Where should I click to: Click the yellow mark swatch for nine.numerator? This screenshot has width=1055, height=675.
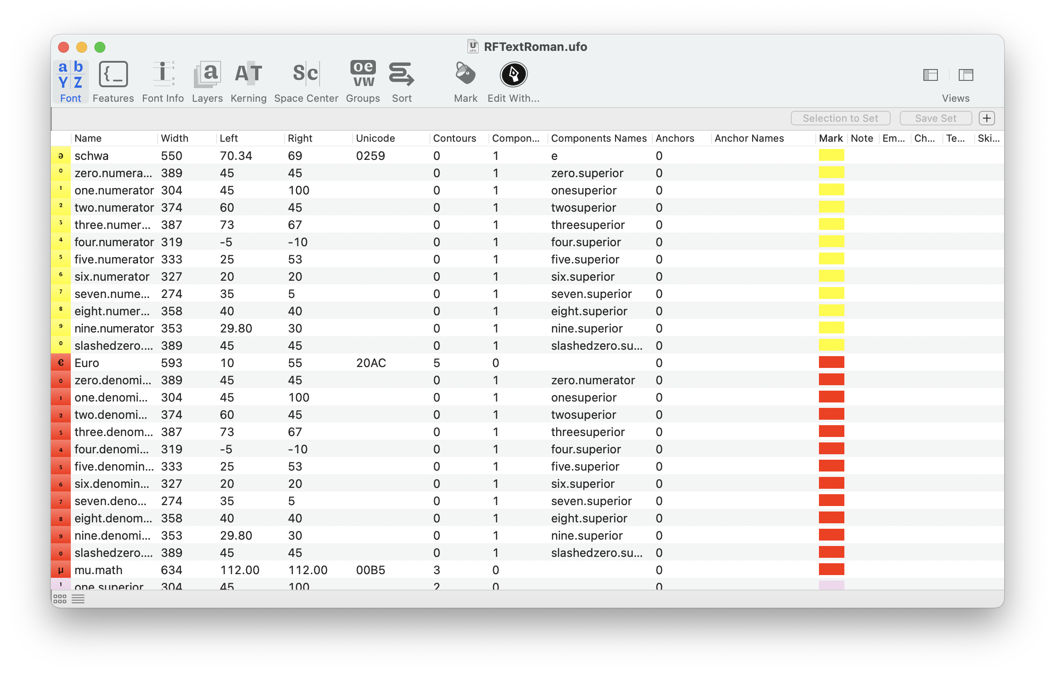click(831, 328)
